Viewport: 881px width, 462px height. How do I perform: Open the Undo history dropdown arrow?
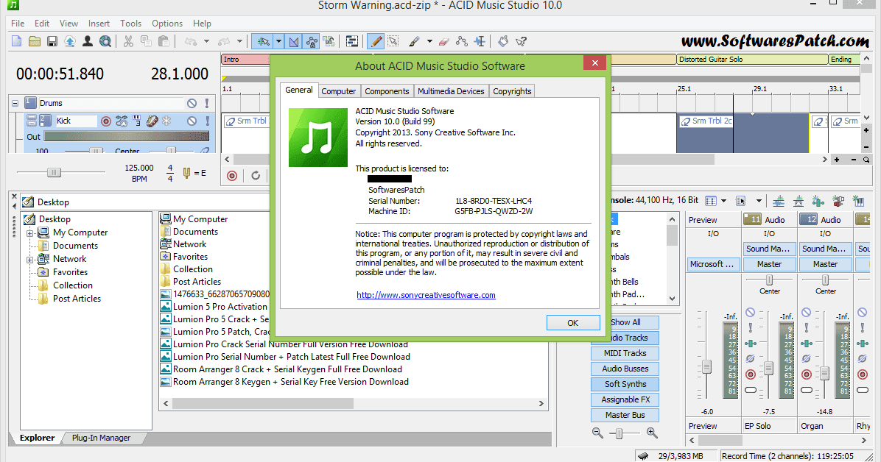pos(206,41)
